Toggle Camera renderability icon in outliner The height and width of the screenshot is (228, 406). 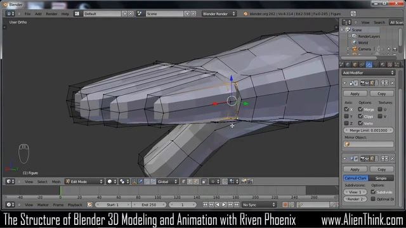395,49
